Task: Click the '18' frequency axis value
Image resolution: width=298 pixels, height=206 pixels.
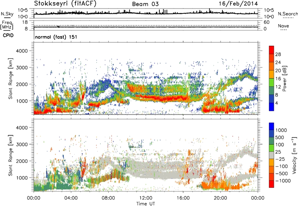Action: click(x=25, y=22)
